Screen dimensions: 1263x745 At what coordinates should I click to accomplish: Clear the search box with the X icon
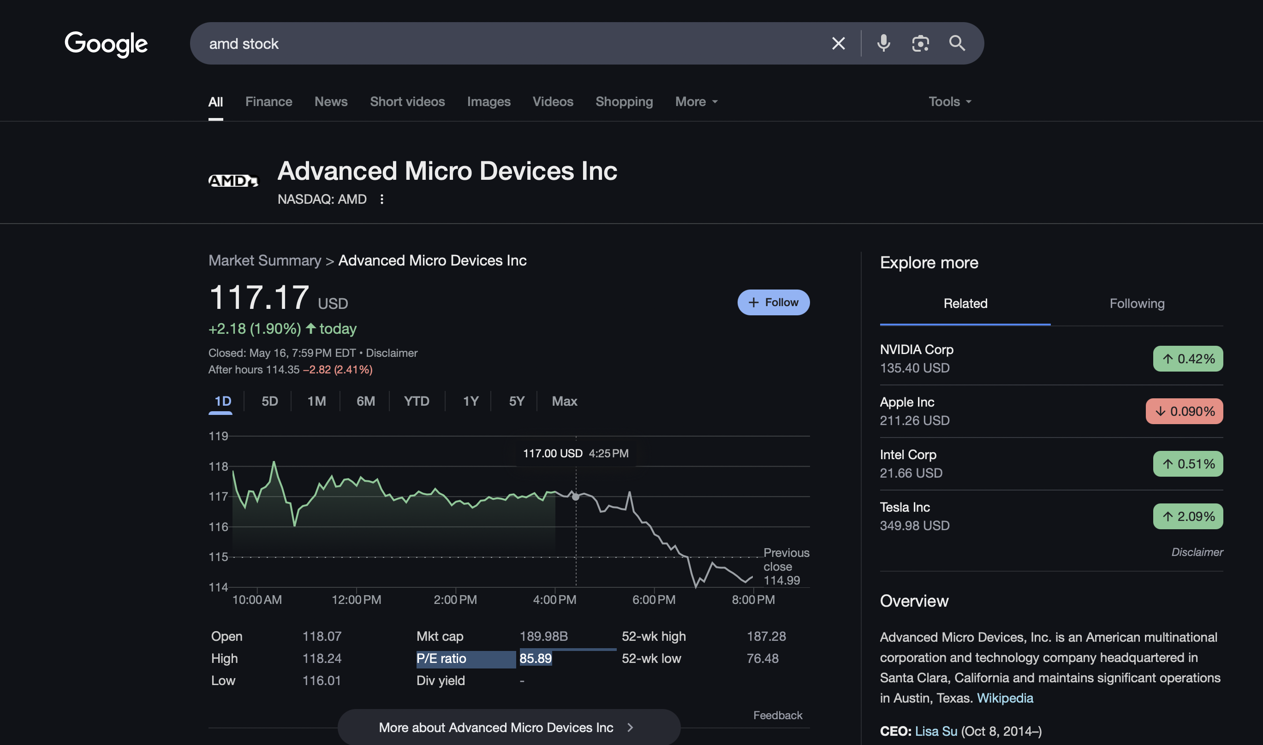click(x=838, y=44)
